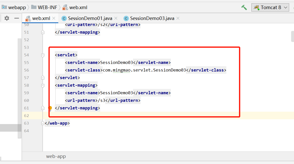This screenshot has width=294, height=164.
Task: Close the web.xml tab
Action: pos(54,18)
